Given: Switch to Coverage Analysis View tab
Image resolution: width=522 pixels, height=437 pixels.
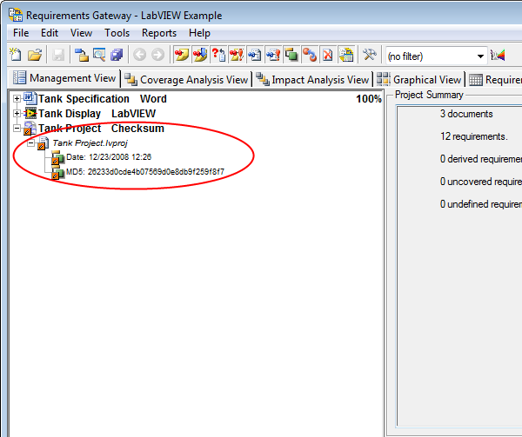Looking at the screenshot, I should [186, 79].
